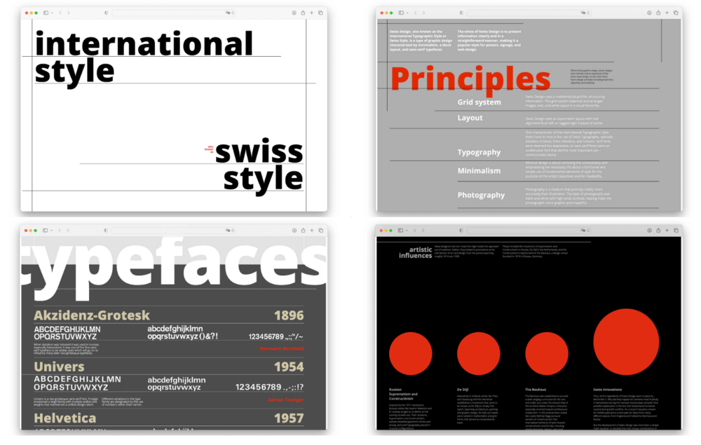Image resolution: width=701 pixels, height=445 pixels.
Task: Go forward in the artistic influences window
Action: pos(423,231)
